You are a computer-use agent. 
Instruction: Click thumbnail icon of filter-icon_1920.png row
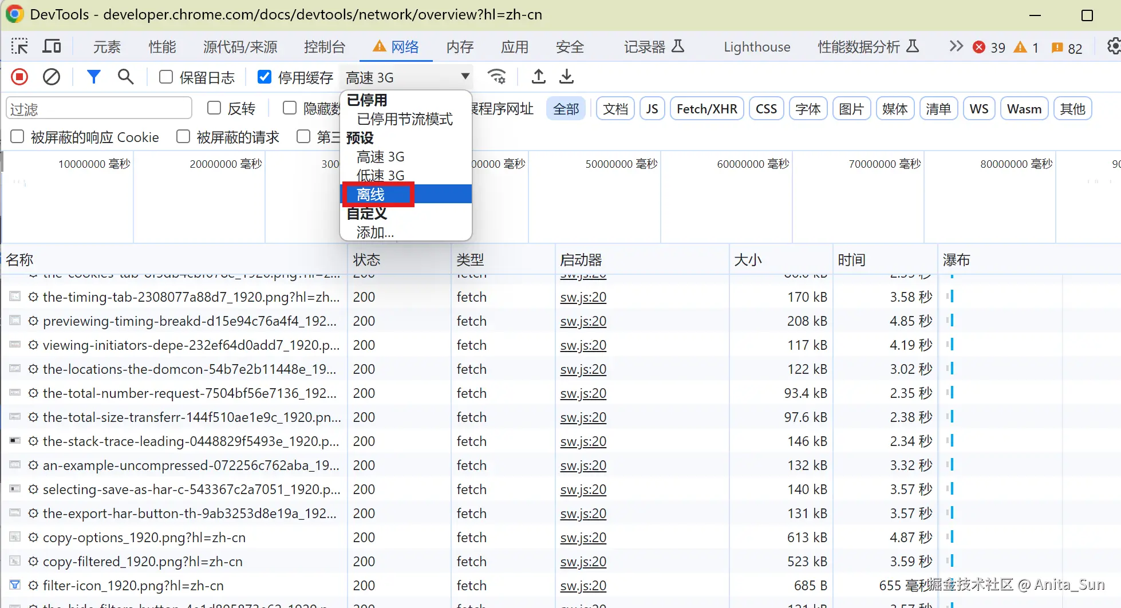point(15,585)
